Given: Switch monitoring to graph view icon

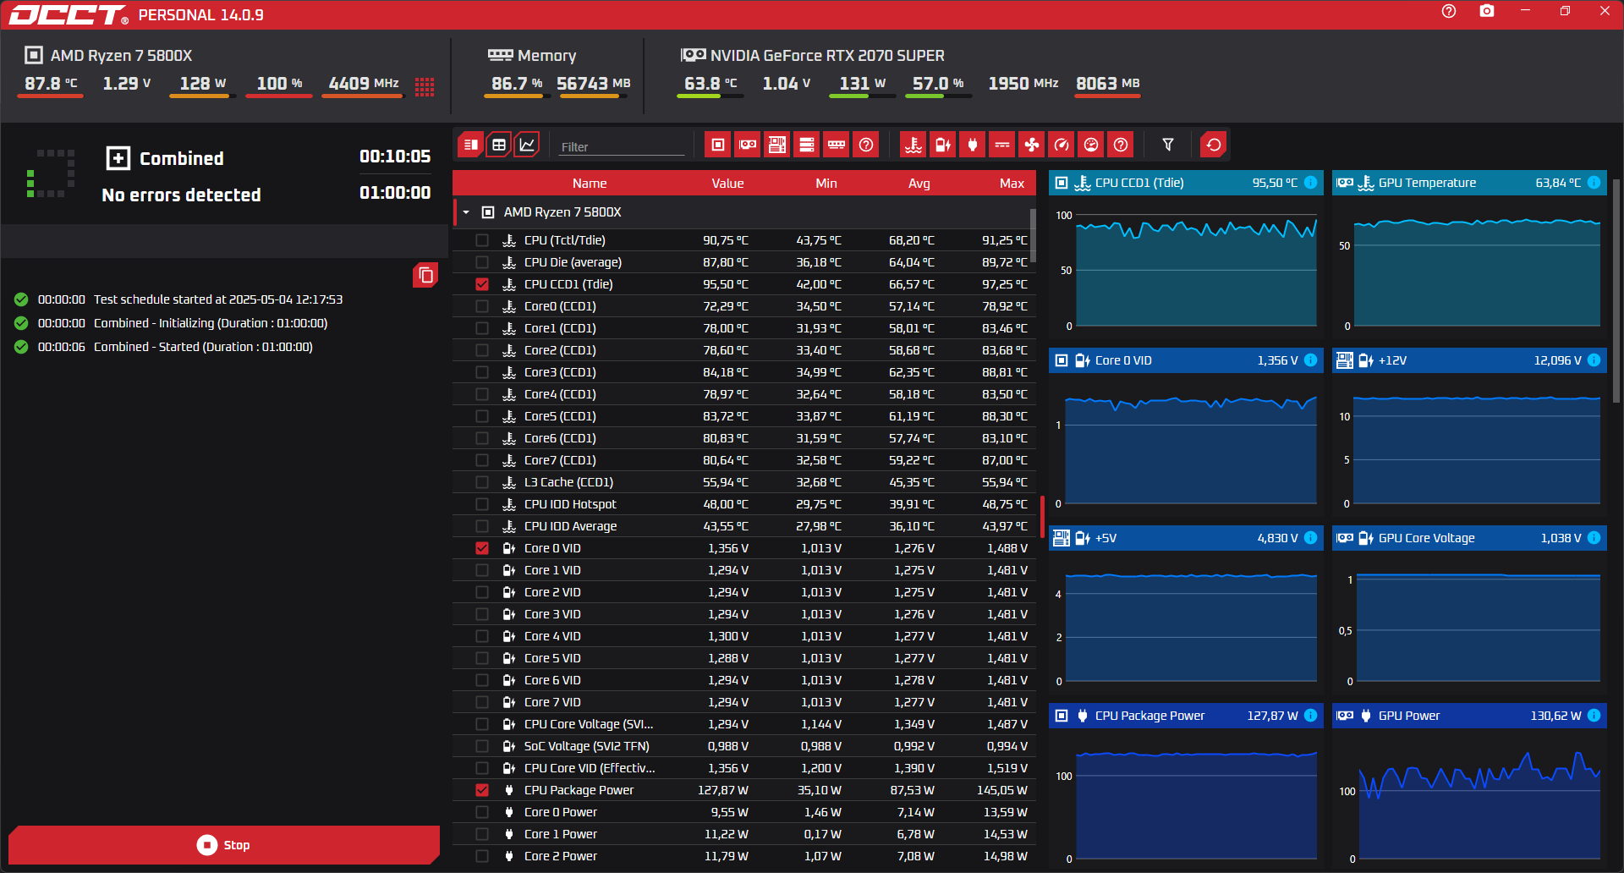Looking at the screenshot, I should [526, 145].
